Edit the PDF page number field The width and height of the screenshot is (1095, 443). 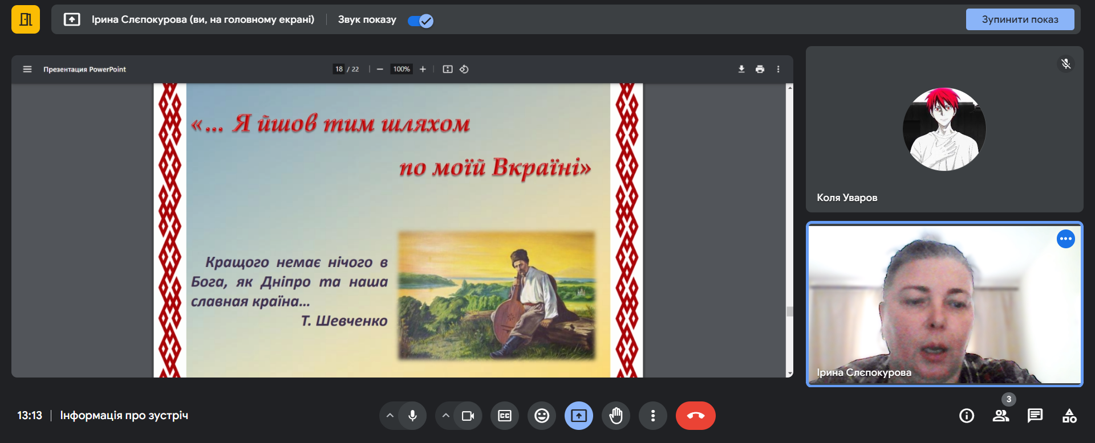[x=339, y=69]
